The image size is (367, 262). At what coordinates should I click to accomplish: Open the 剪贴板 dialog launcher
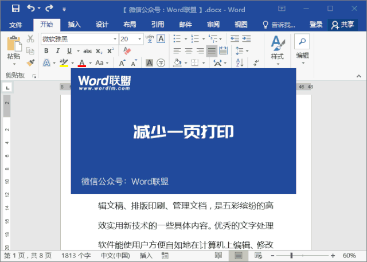(x=34, y=76)
